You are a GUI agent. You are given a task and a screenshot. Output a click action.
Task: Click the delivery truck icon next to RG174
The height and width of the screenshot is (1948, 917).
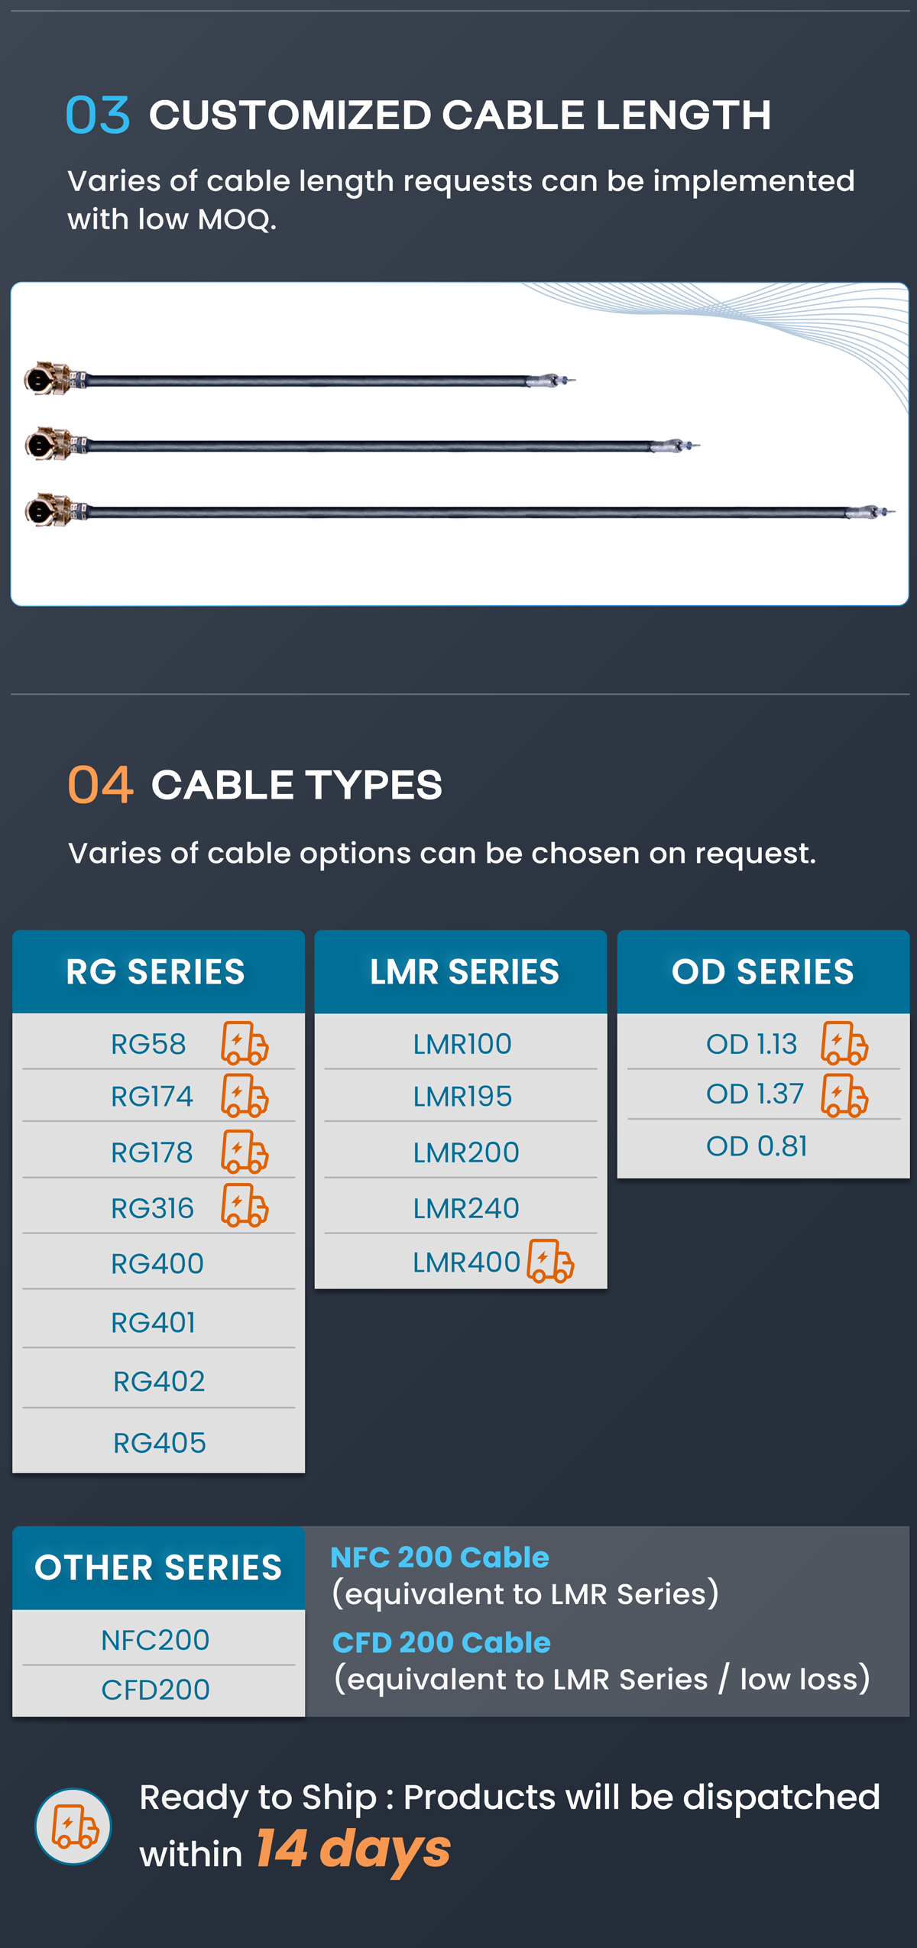click(245, 1096)
